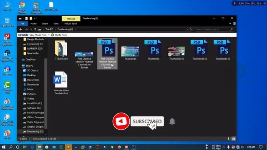The image size is (267, 150).
Task: Open Software (D:) drive in sidebar
Action: pos(32,108)
